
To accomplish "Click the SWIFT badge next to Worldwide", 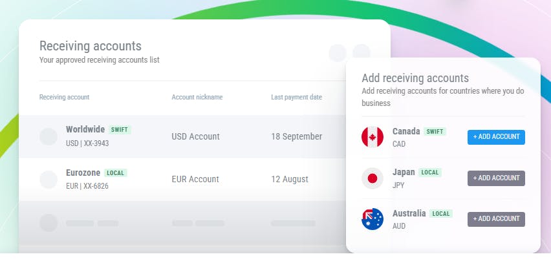I will pos(120,130).
